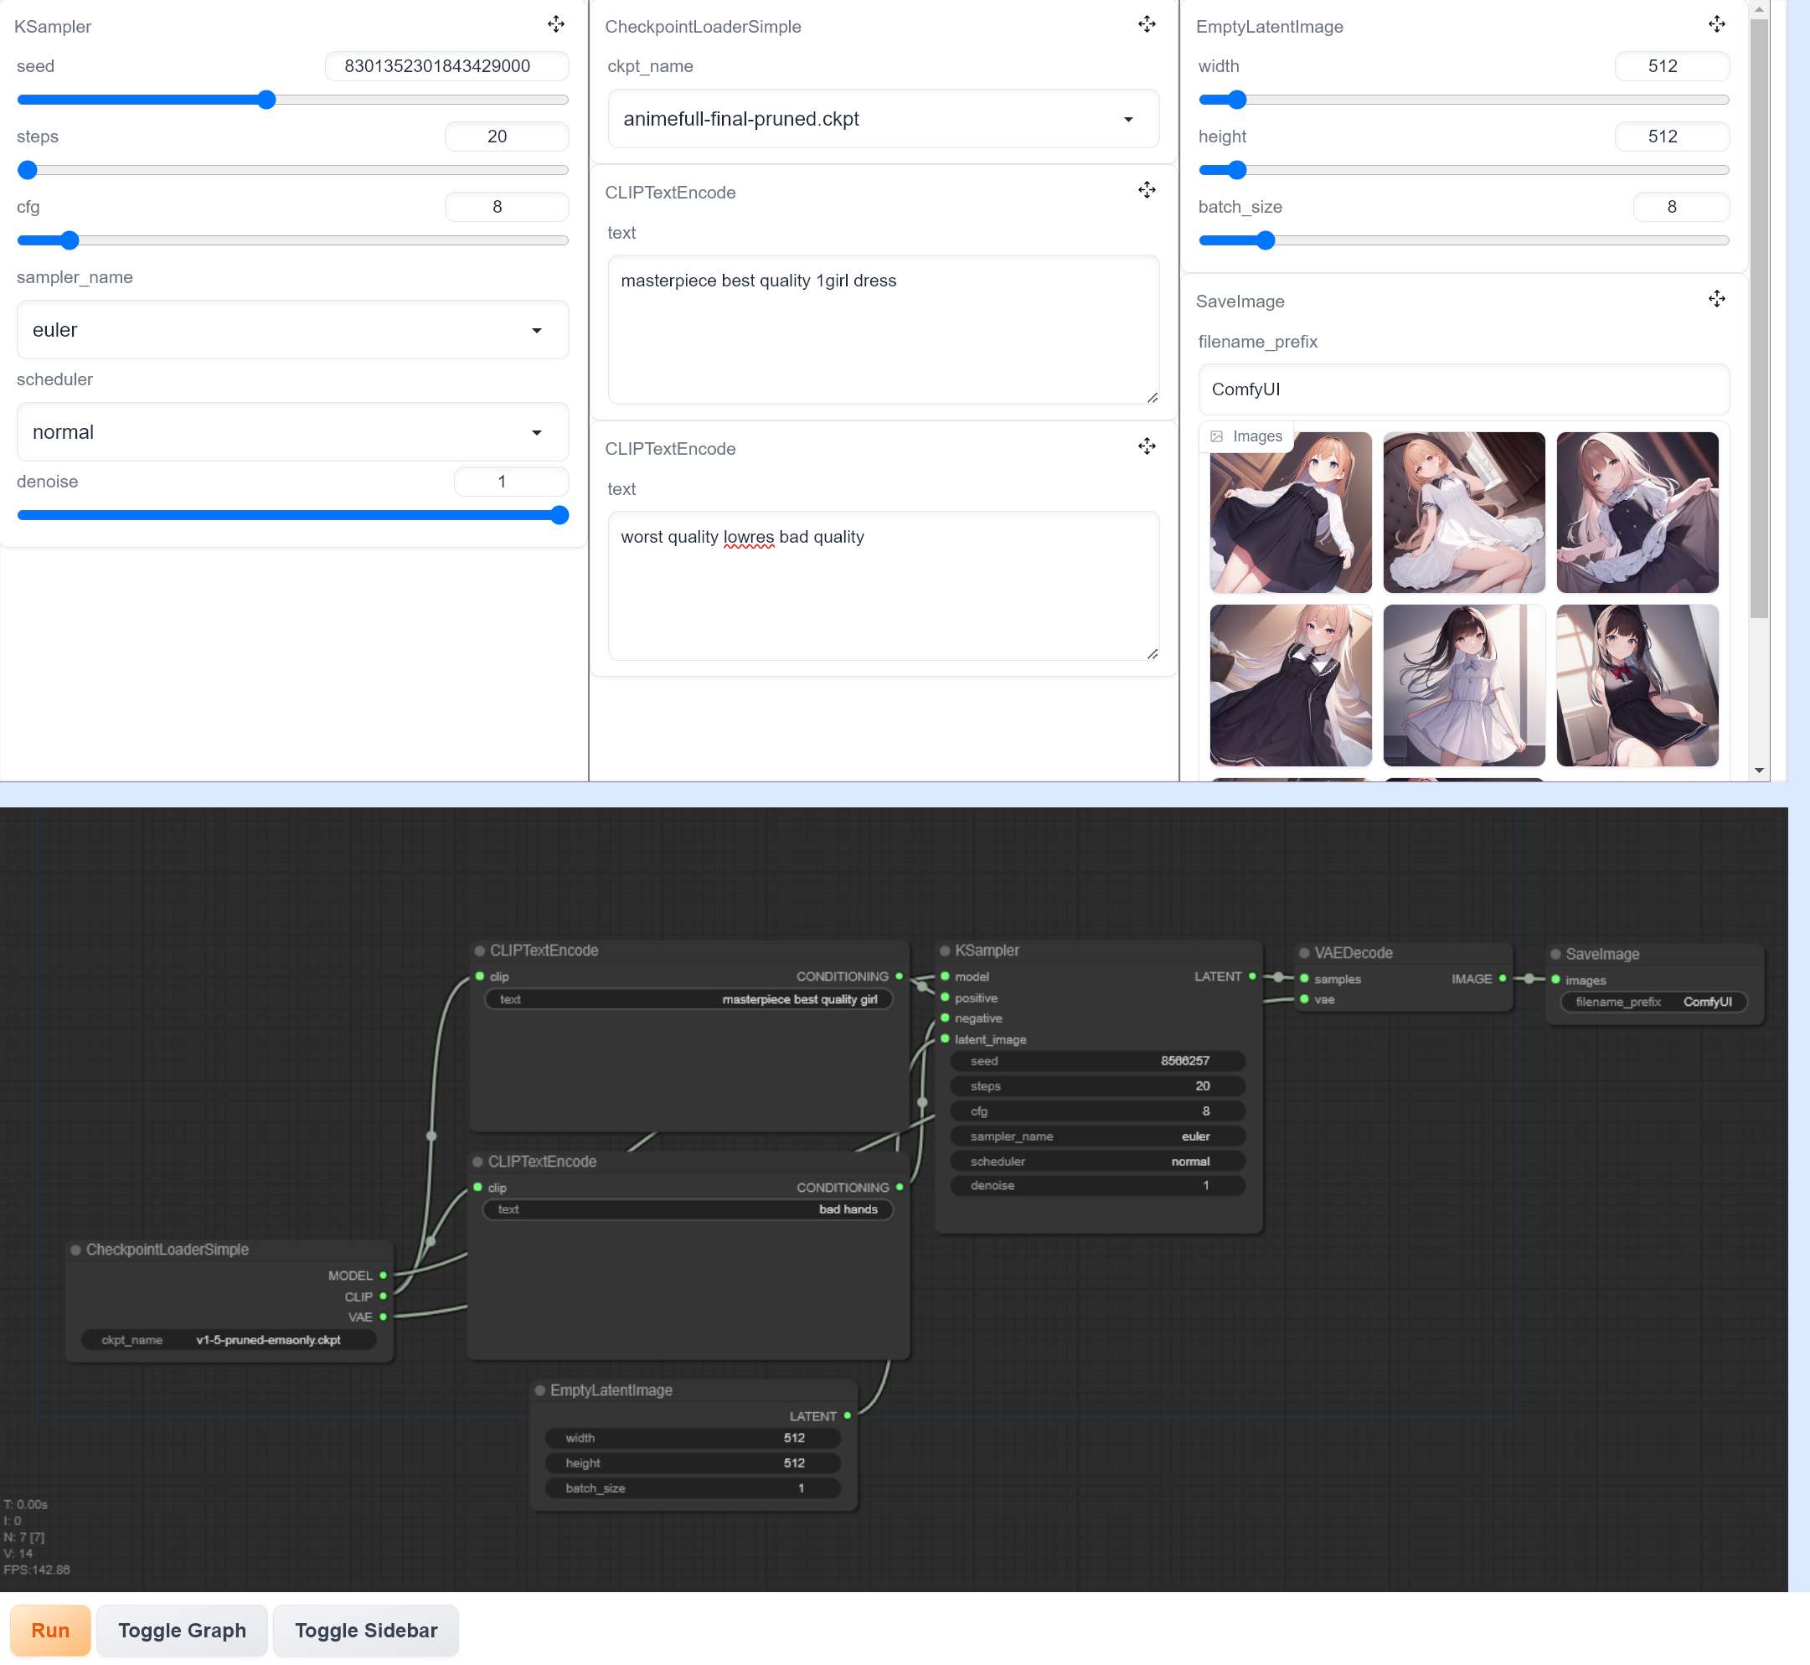This screenshot has height=1665, width=1810.
Task: Open the white dress image thumbnail
Action: [1462, 513]
